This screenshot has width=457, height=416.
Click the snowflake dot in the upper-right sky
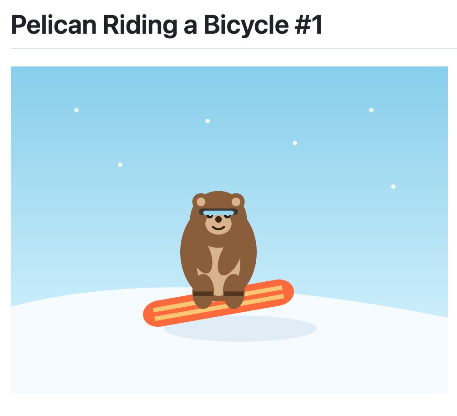(371, 110)
